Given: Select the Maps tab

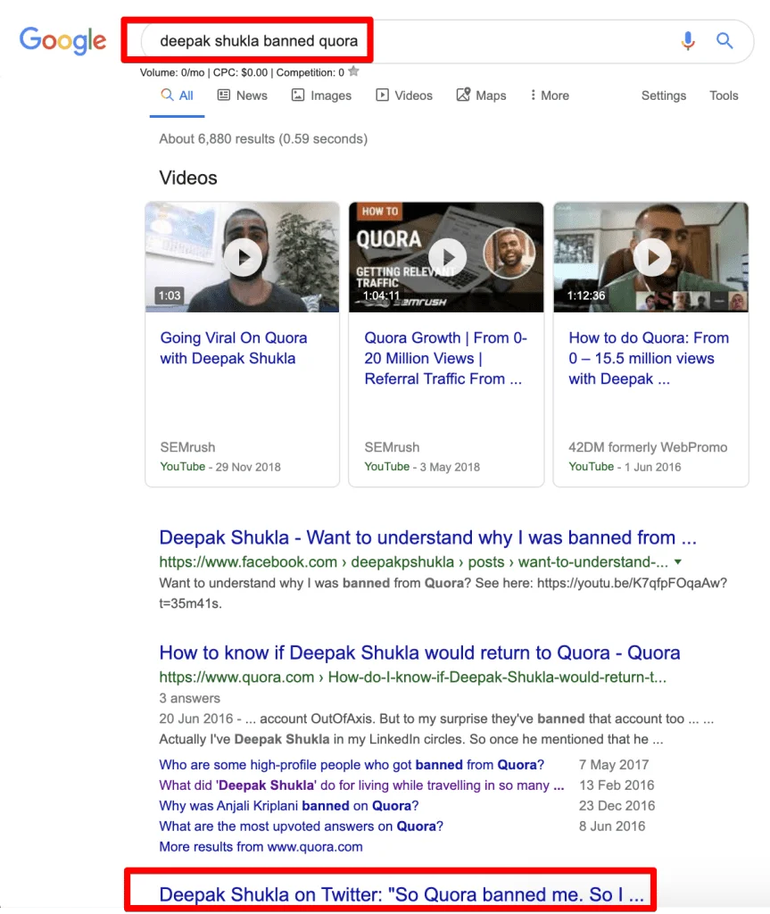Looking at the screenshot, I should tap(481, 96).
